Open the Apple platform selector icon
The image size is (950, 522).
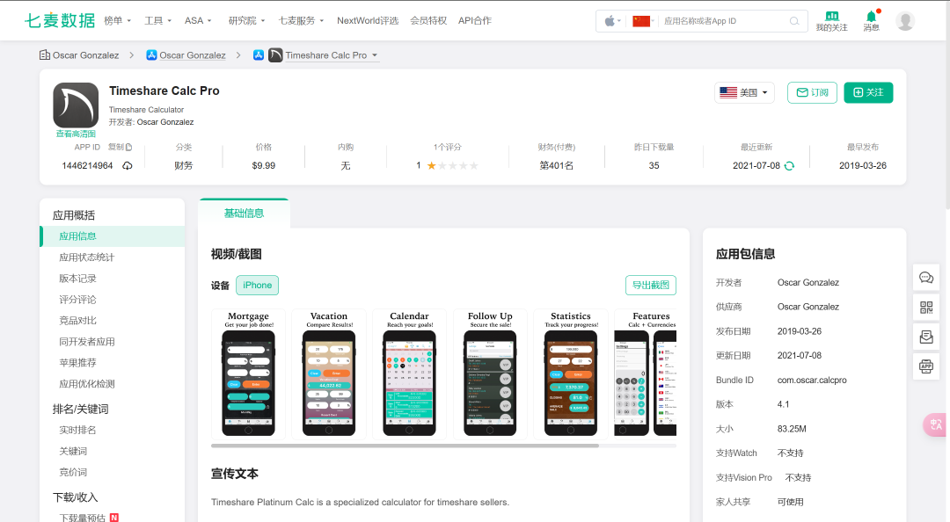coord(610,21)
